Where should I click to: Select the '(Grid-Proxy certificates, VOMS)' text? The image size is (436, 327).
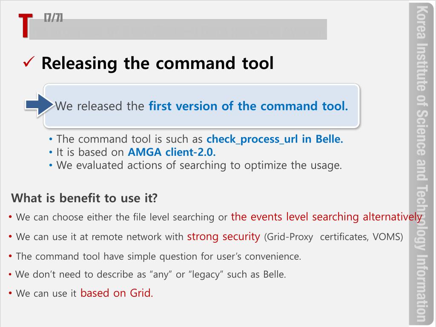333,237
